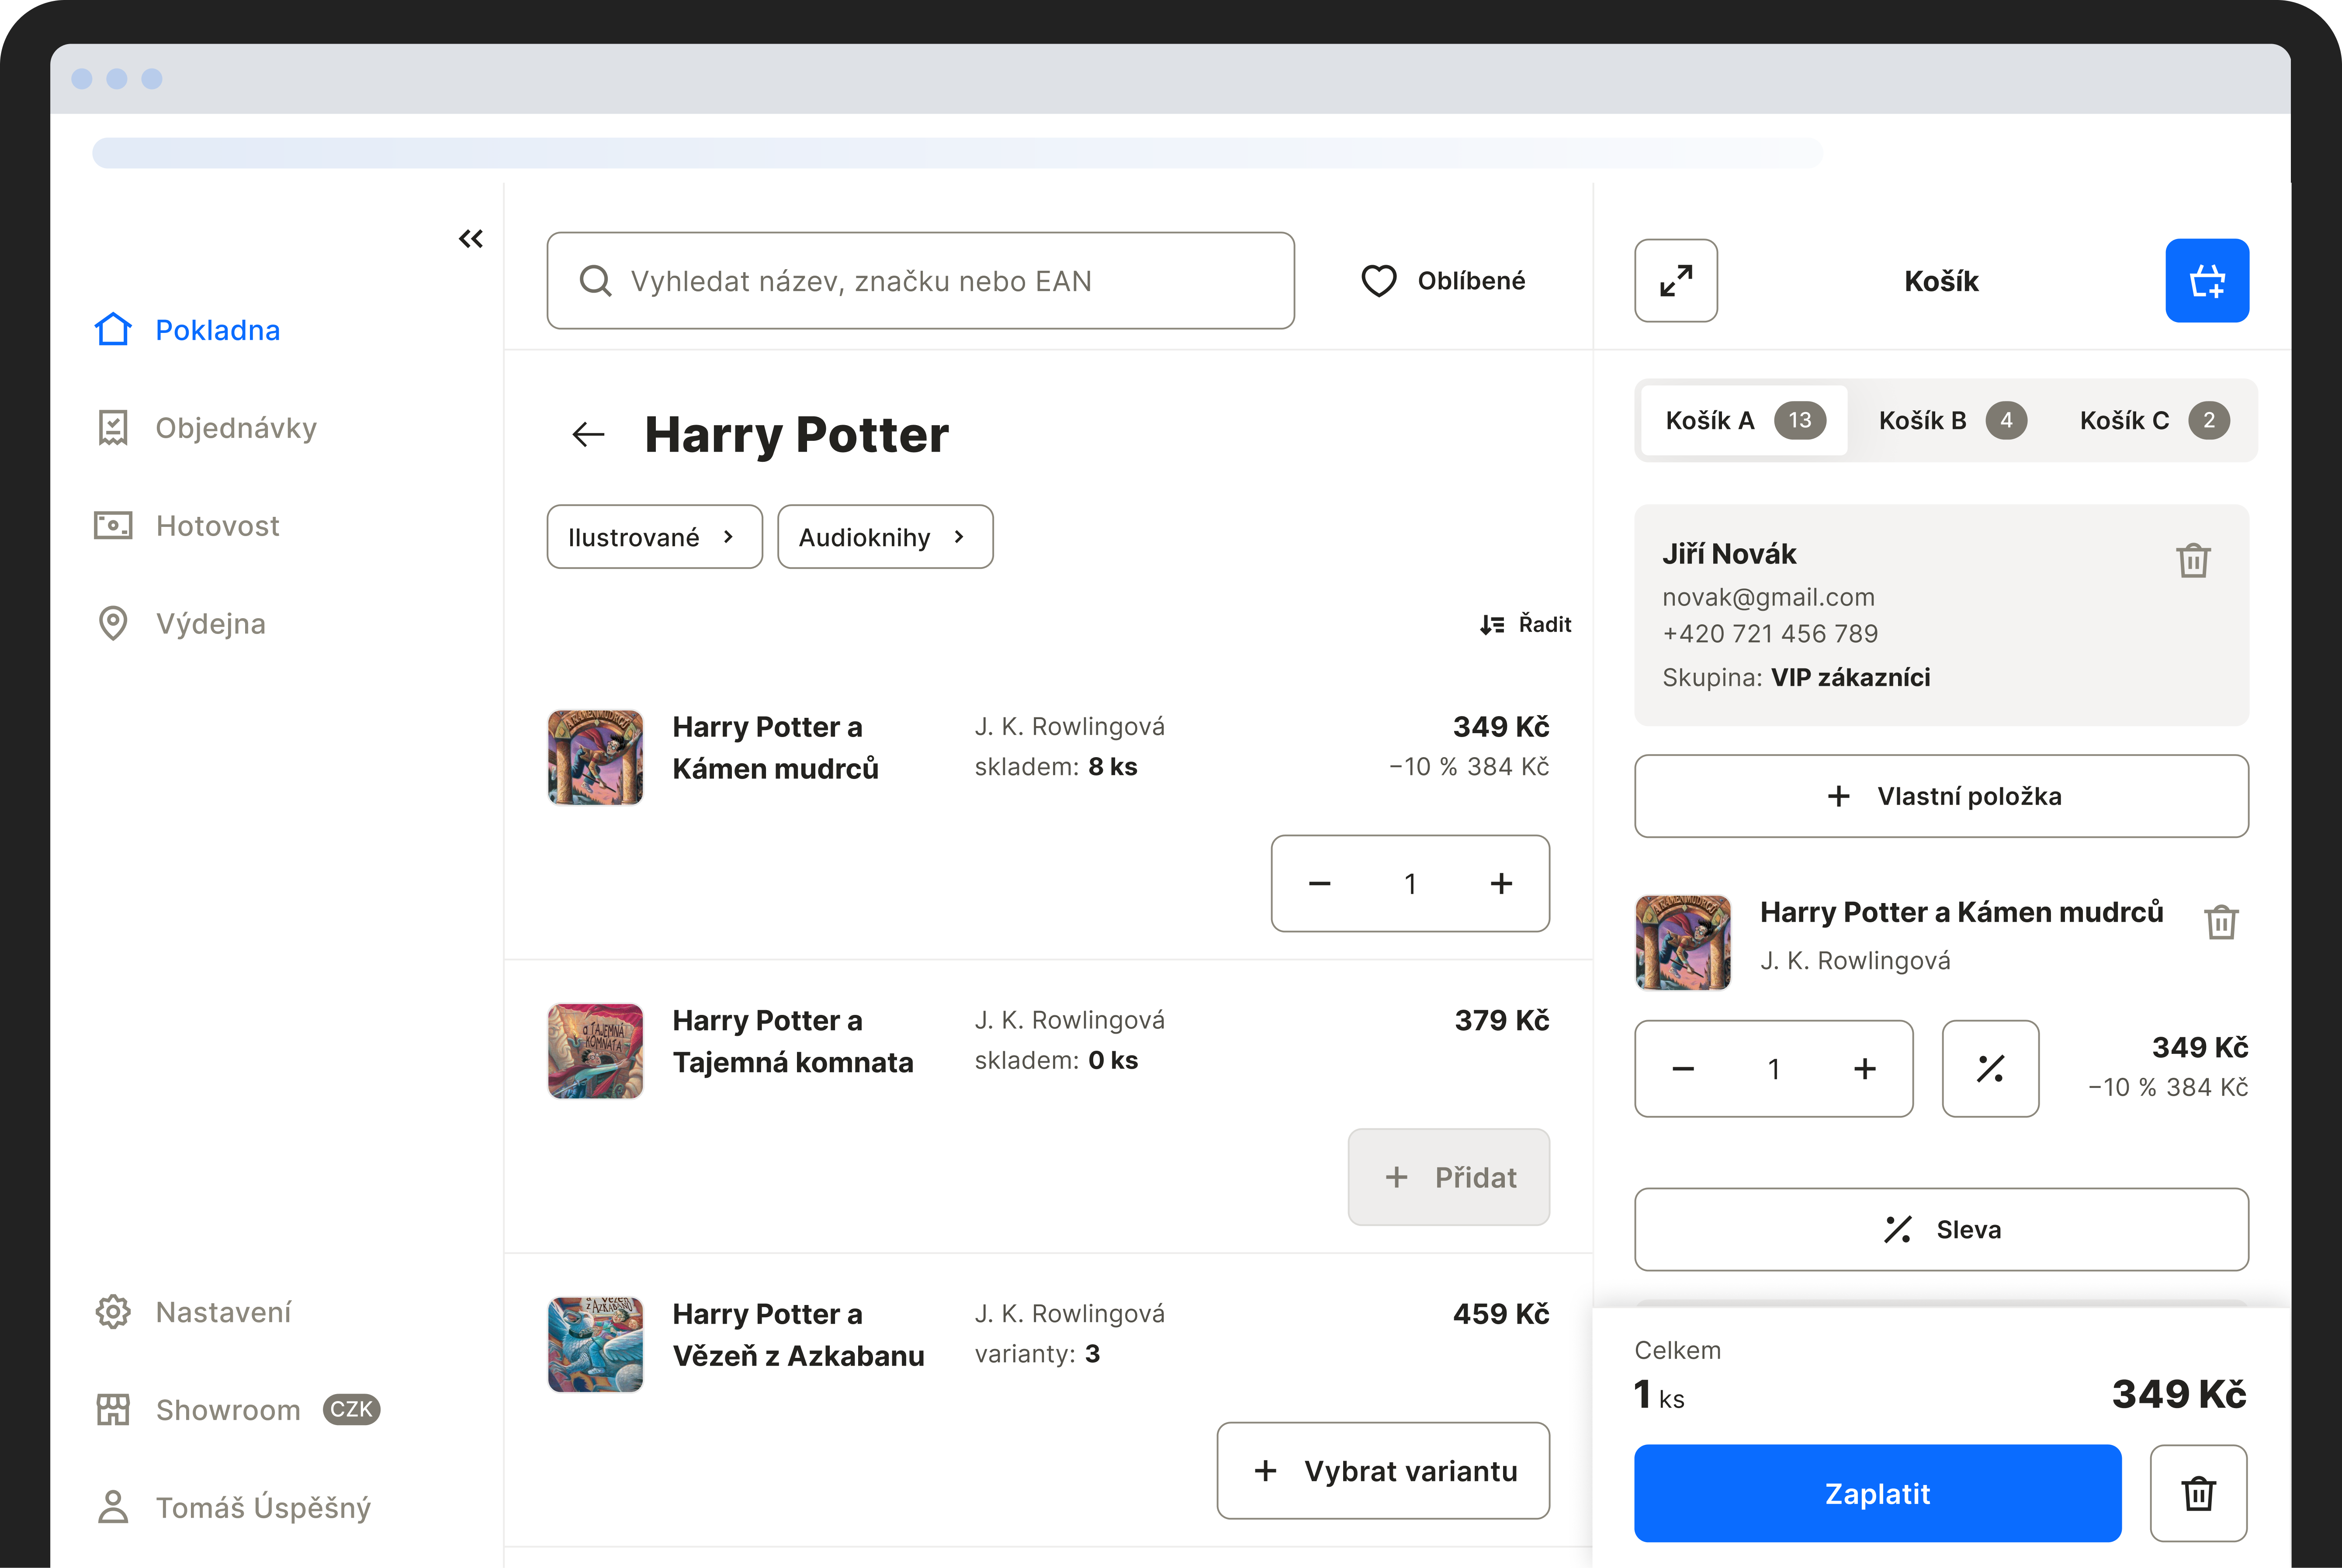Focus the search field for name, brand or EAN
Screen dimensions: 2342x1568
921,281
